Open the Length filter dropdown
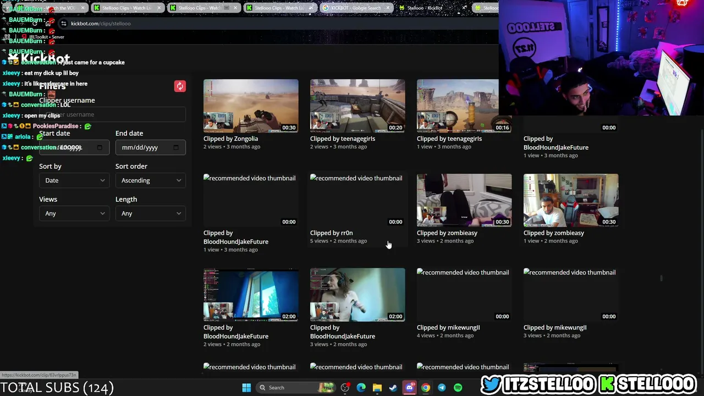This screenshot has width=704, height=396. click(151, 213)
